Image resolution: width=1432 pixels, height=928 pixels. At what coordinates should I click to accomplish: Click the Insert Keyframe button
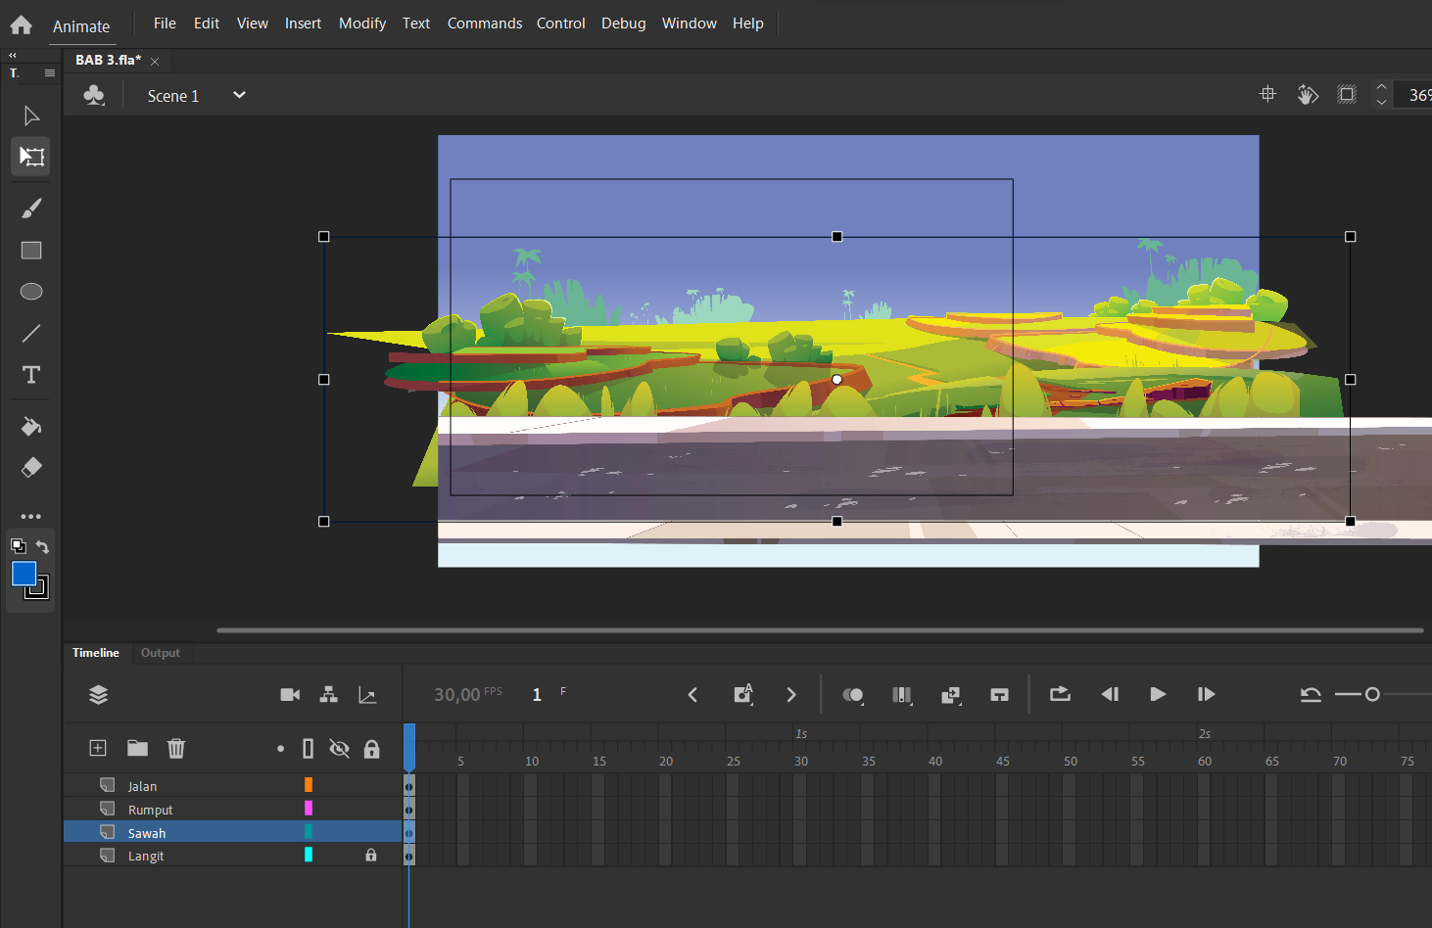click(743, 694)
